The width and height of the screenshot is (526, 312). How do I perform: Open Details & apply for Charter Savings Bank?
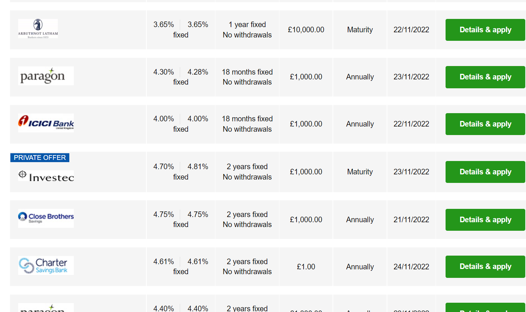(x=485, y=266)
